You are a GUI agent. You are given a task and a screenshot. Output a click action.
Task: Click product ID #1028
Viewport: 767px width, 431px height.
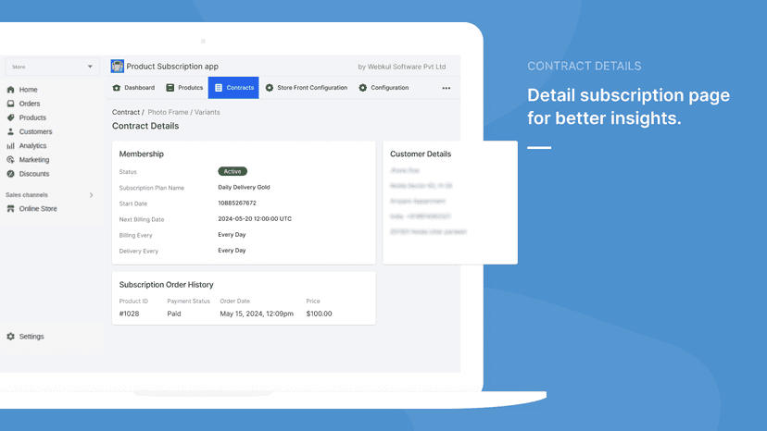pos(129,314)
